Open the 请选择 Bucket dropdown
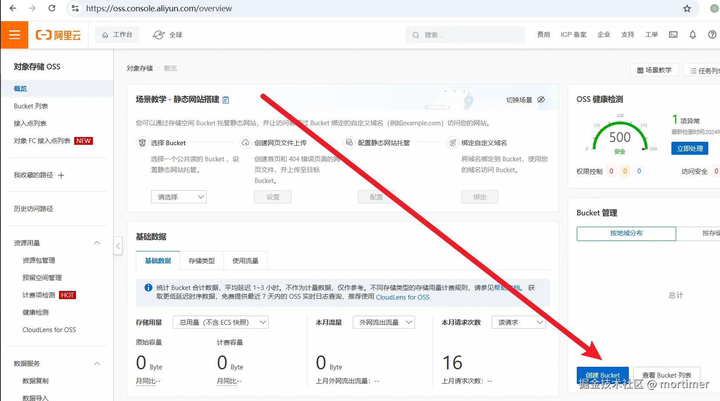 179,197
